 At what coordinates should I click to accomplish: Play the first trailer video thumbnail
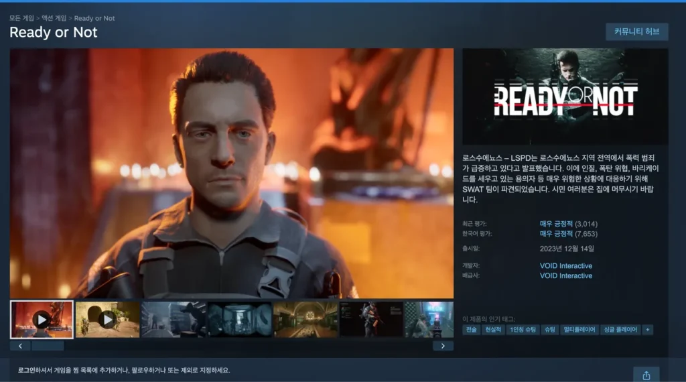(42, 320)
